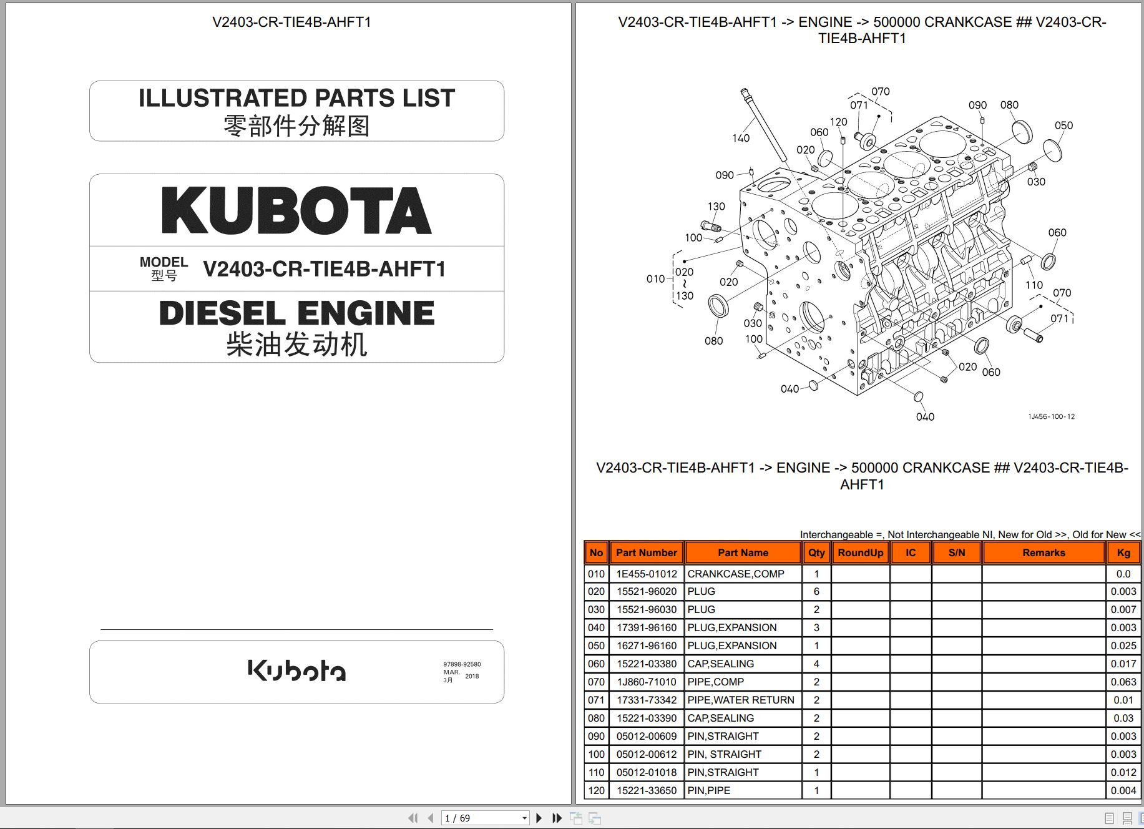Click the IC column header
The height and width of the screenshot is (829, 1144).
(911, 552)
